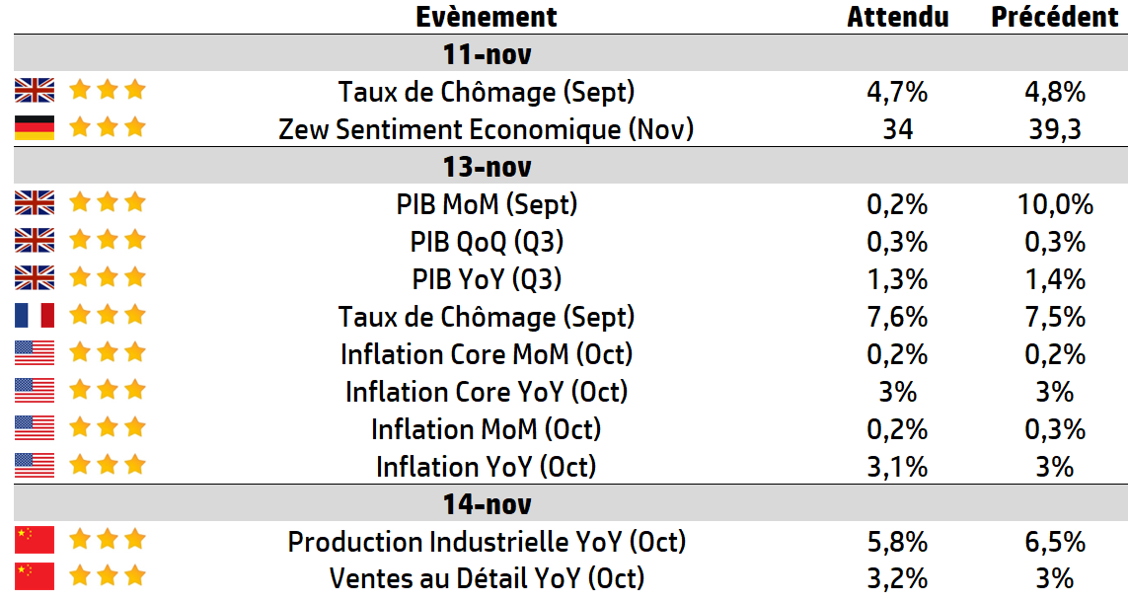1128x602 pixels.
Task: Click the stars in the Inflation MoM (Oct) row
Action: click(x=108, y=427)
